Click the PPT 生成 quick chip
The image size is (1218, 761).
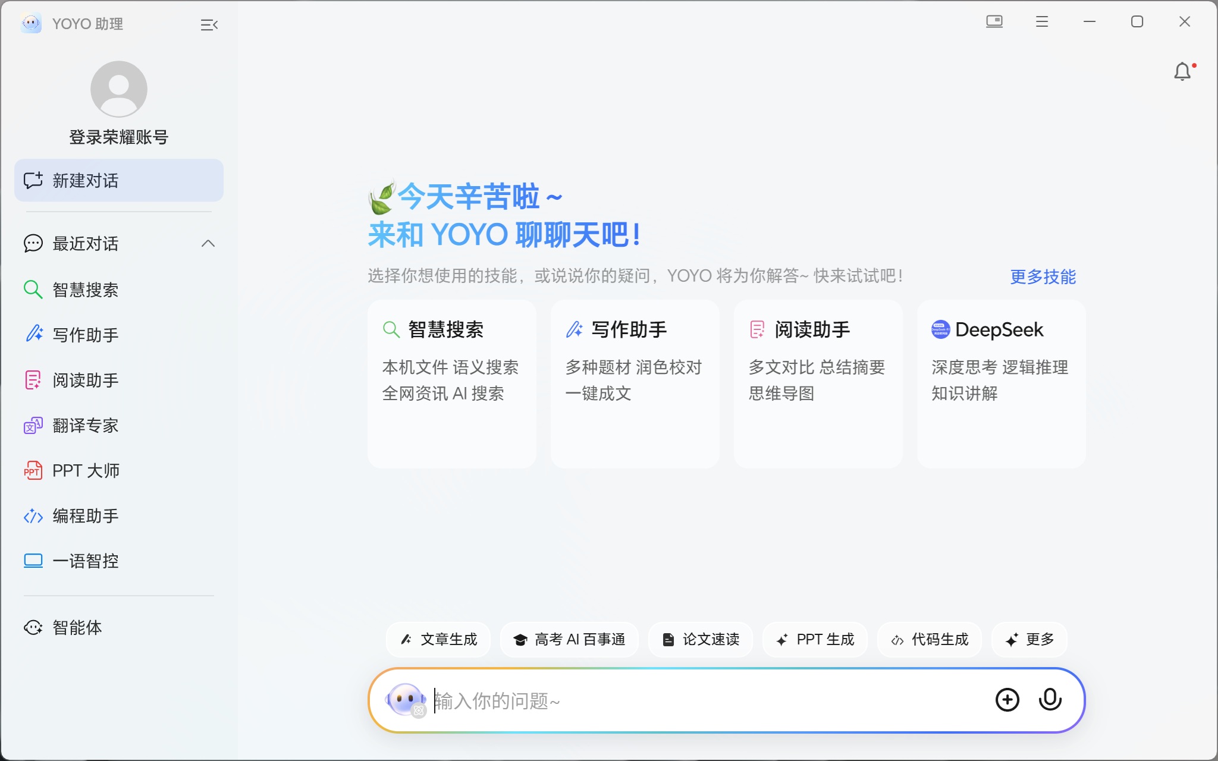[815, 640]
